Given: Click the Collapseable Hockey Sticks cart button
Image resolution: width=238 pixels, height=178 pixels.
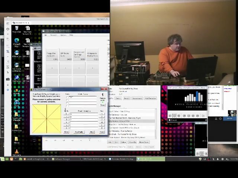Looking at the screenshot, I should coord(93,55).
